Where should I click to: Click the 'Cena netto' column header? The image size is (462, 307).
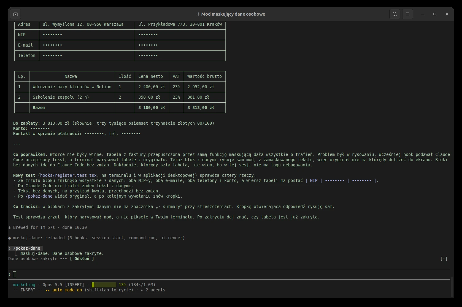pyautogui.click(x=151, y=76)
